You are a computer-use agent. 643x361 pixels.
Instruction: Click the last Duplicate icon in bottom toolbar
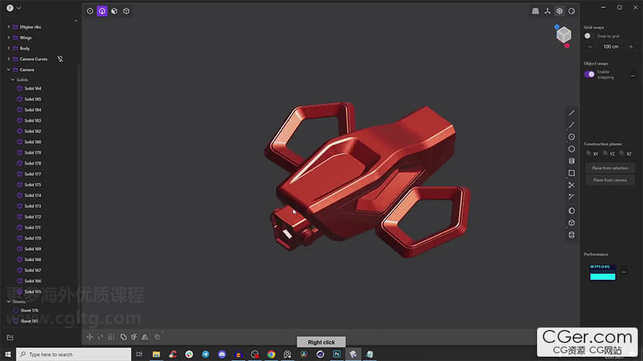click(x=157, y=337)
